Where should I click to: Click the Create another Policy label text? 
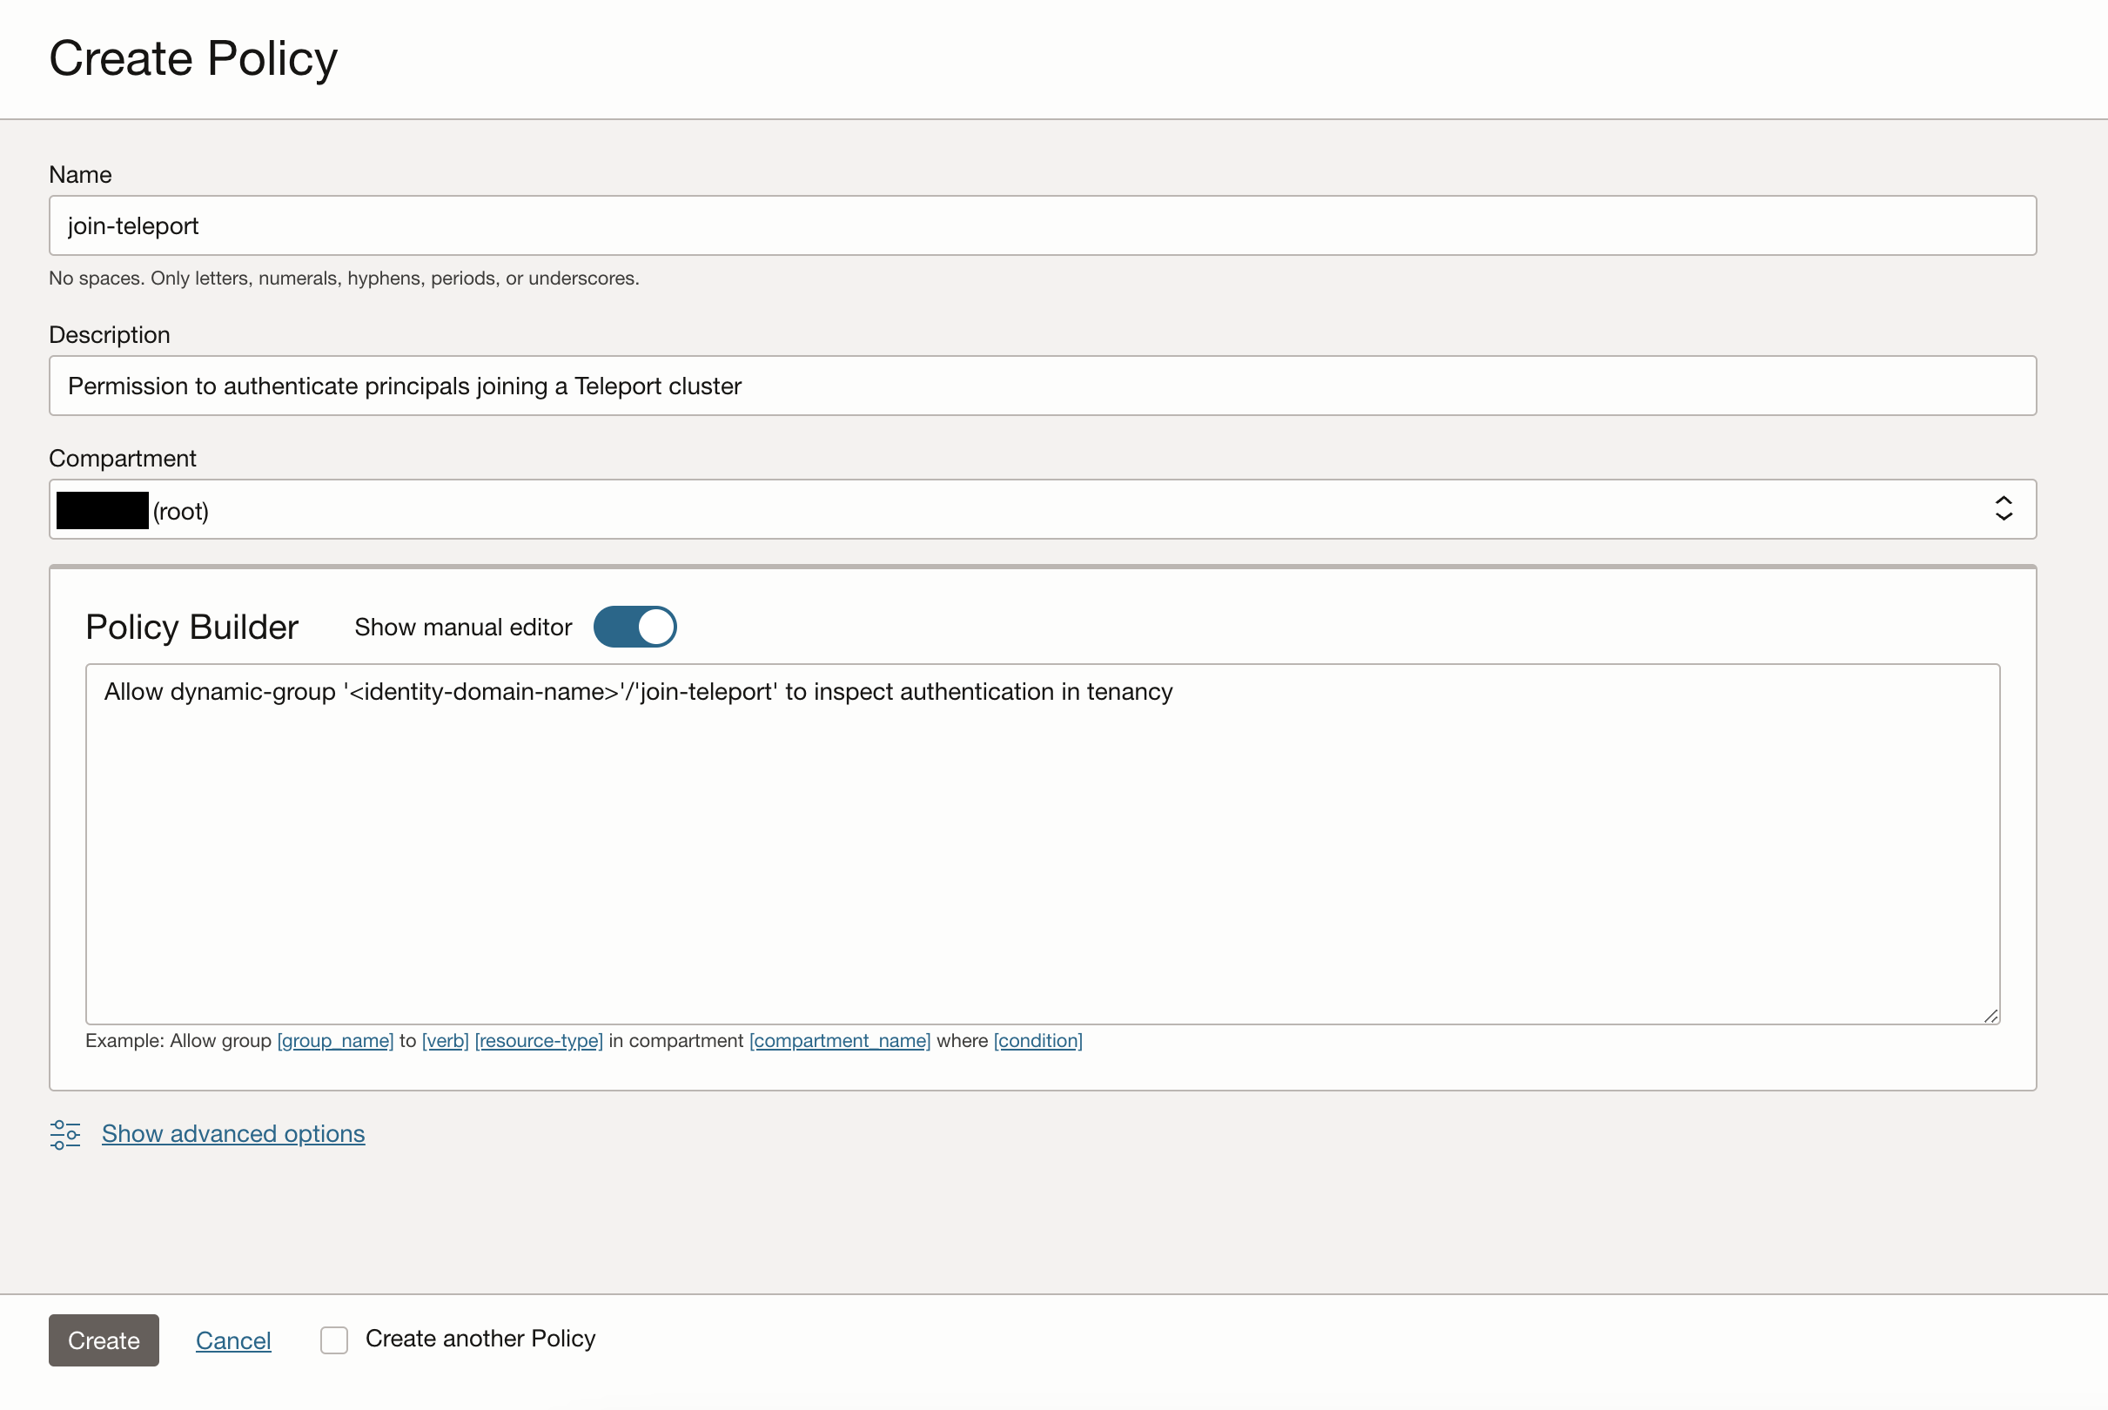click(480, 1339)
